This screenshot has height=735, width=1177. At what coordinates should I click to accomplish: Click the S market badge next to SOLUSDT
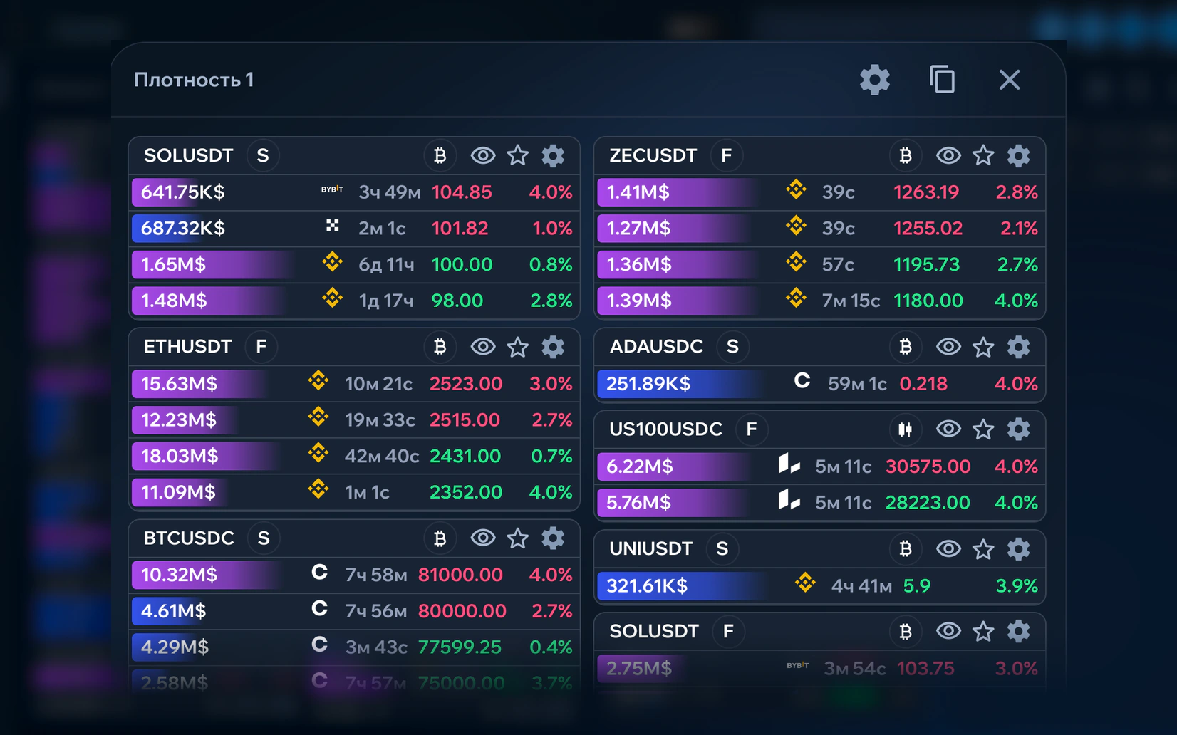pyautogui.click(x=263, y=155)
